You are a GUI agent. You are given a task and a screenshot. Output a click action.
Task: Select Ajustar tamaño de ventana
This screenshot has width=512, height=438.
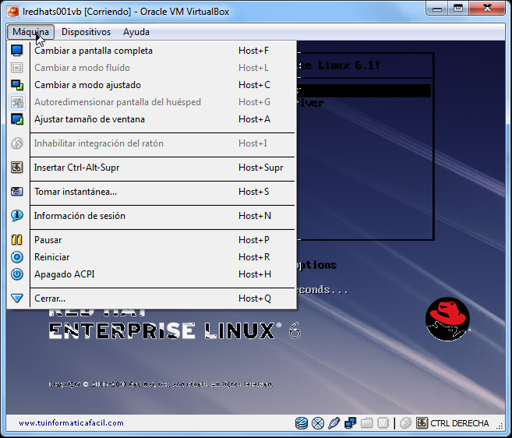click(163, 119)
